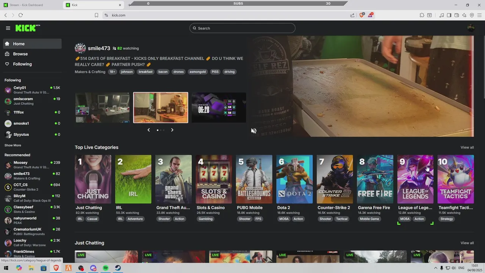The width and height of the screenshot is (485, 273).
Task: View all Top Live Categories
Action: point(467,147)
